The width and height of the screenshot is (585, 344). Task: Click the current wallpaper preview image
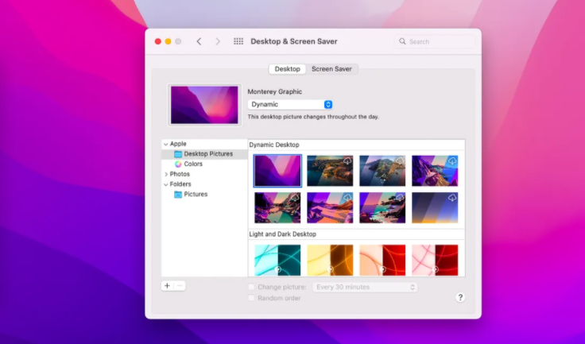[x=204, y=105]
